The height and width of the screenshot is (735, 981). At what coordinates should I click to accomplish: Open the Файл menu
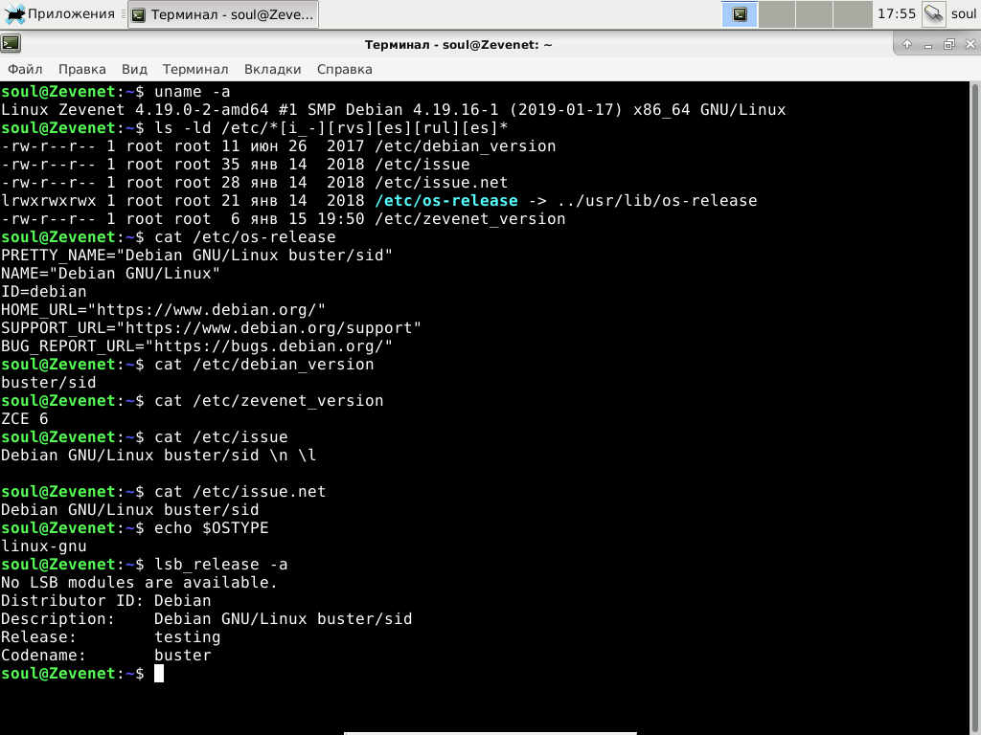coord(25,69)
